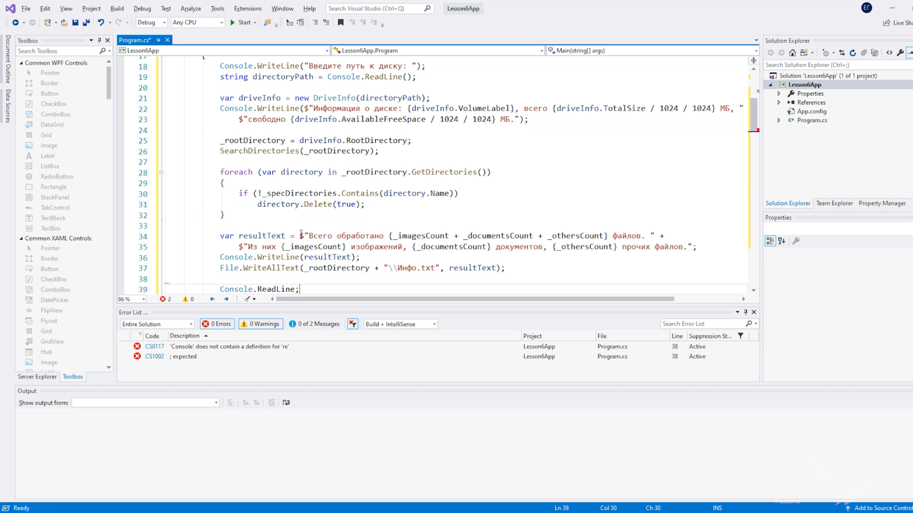Screen dimensions: 913x513
Task: Sort Error List by Description column
Action: pyautogui.click(x=185, y=336)
